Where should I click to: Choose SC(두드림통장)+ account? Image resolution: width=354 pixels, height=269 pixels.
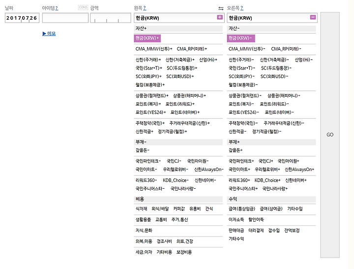coord(182,68)
